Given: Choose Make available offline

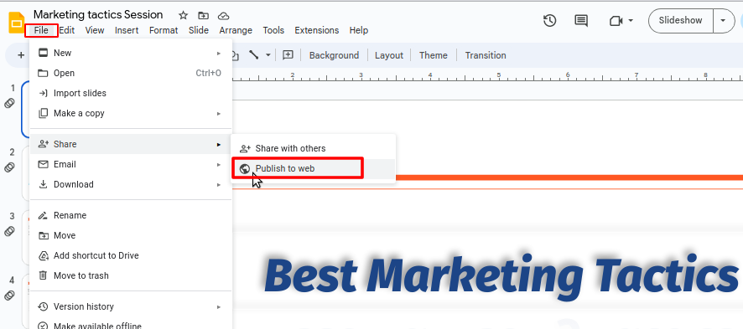Looking at the screenshot, I should click(131, 326).
